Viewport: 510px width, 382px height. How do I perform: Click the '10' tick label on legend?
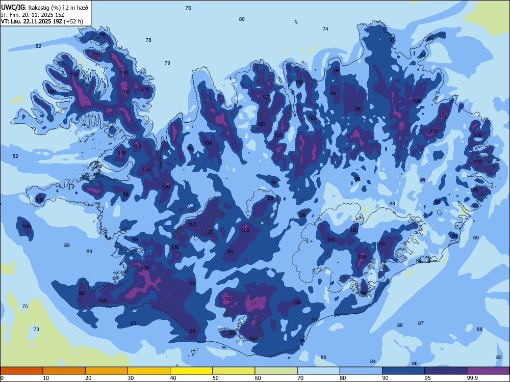tap(46, 378)
